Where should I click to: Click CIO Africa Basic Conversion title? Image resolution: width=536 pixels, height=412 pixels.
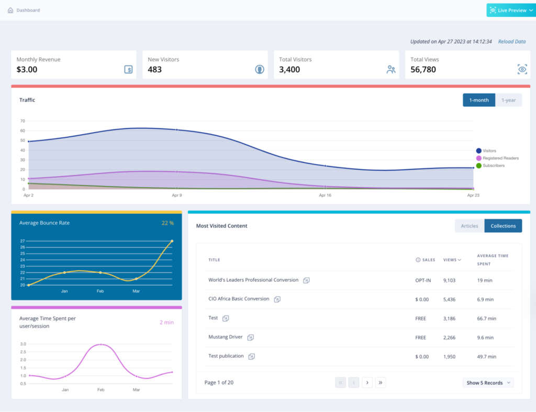point(239,299)
